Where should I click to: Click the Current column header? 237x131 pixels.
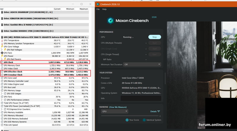57,9
